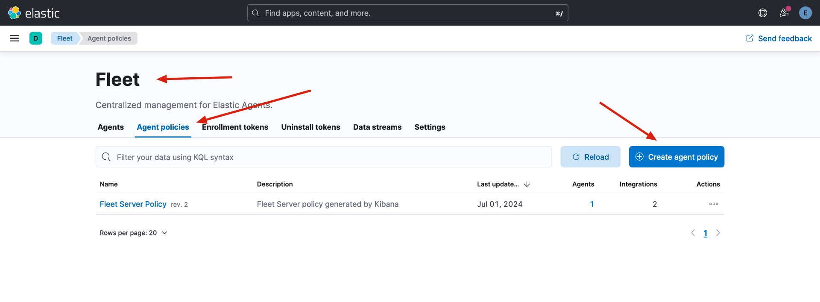The image size is (820, 302).
Task: Open the user avatar E menu
Action: [x=805, y=13]
